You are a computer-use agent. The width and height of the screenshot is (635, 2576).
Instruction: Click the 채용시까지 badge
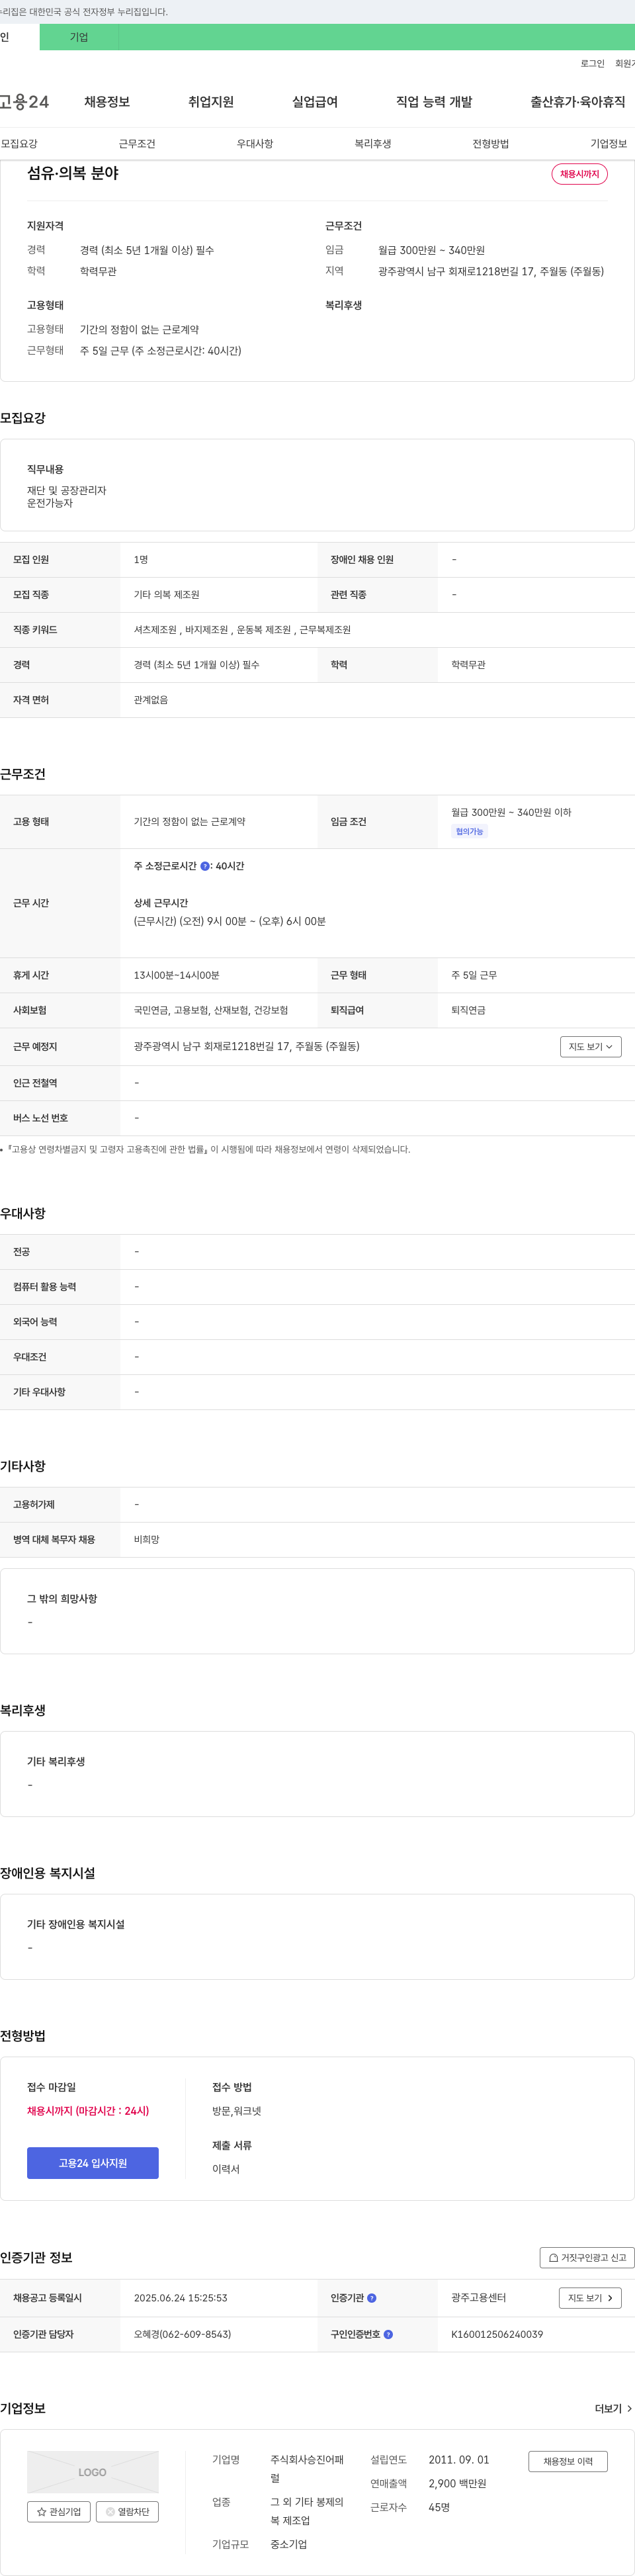[x=580, y=174]
